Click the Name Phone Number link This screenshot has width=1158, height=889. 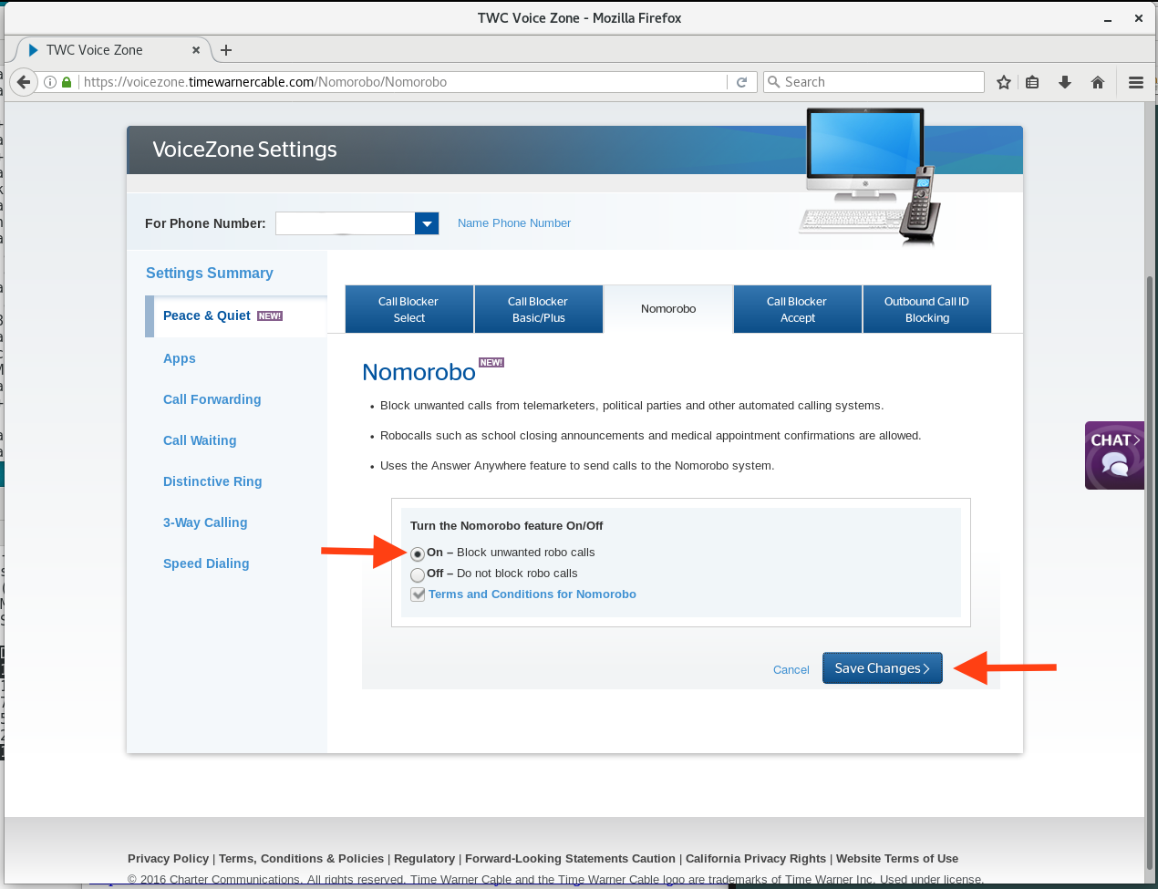[x=514, y=223]
